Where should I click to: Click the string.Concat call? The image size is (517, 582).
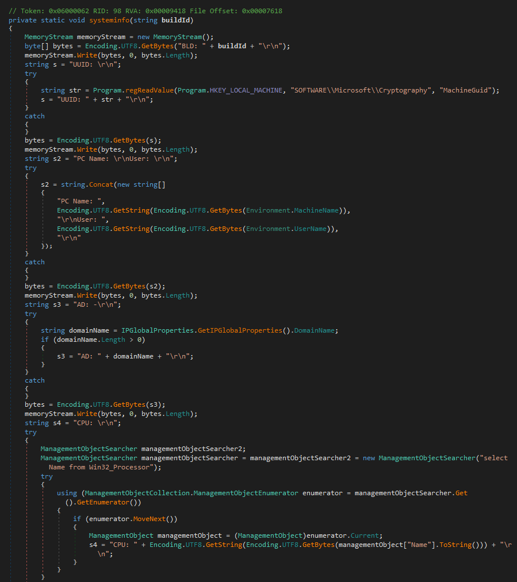[x=87, y=184]
